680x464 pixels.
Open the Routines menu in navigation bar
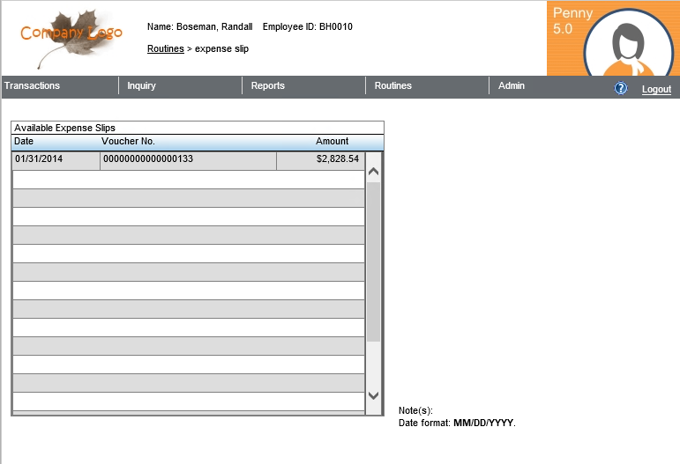pos(393,86)
